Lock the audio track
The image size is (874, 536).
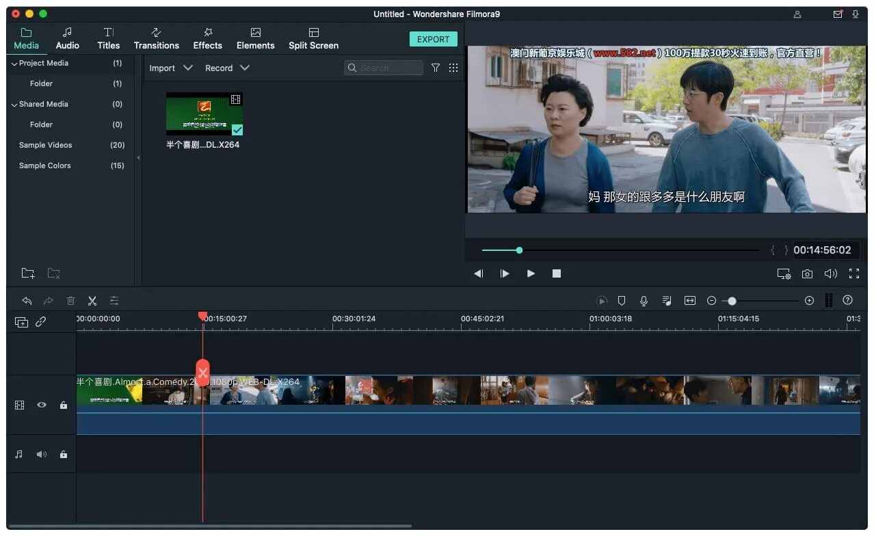pos(64,454)
